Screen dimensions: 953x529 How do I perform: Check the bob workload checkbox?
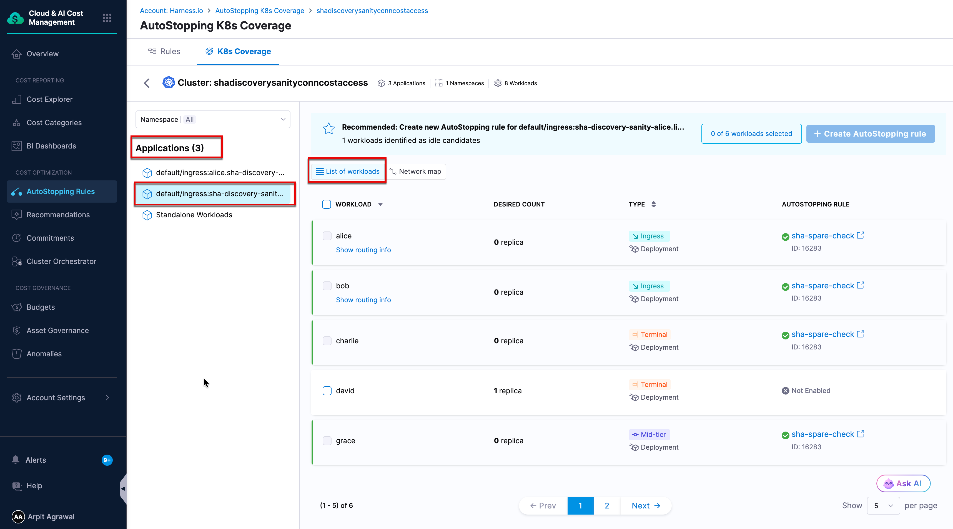point(327,286)
